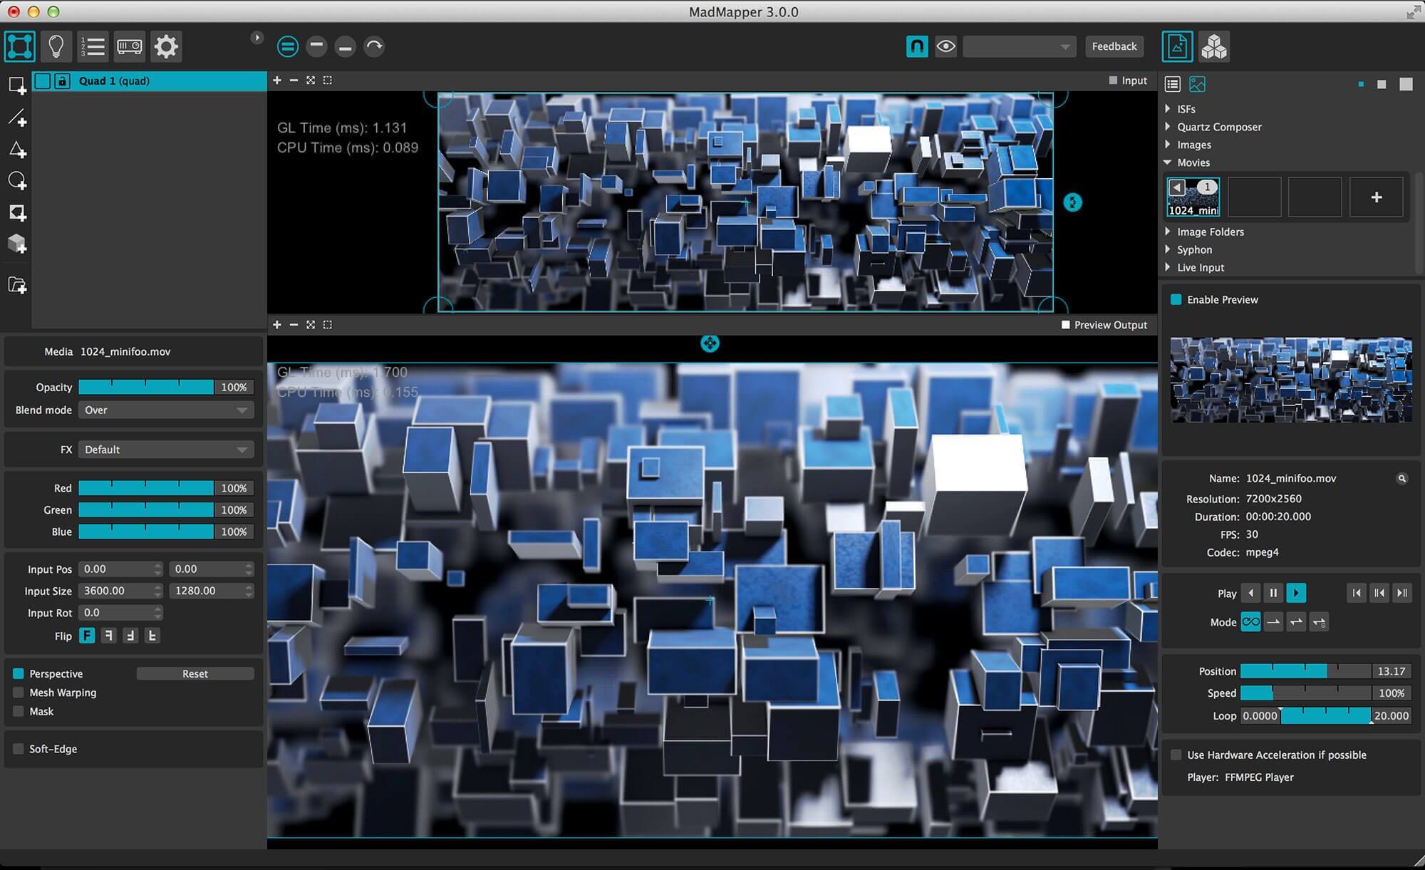Screen dimensions: 1425x870
Task: Toggle Quad 1 visibility checkbox
Action: pos(43,81)
